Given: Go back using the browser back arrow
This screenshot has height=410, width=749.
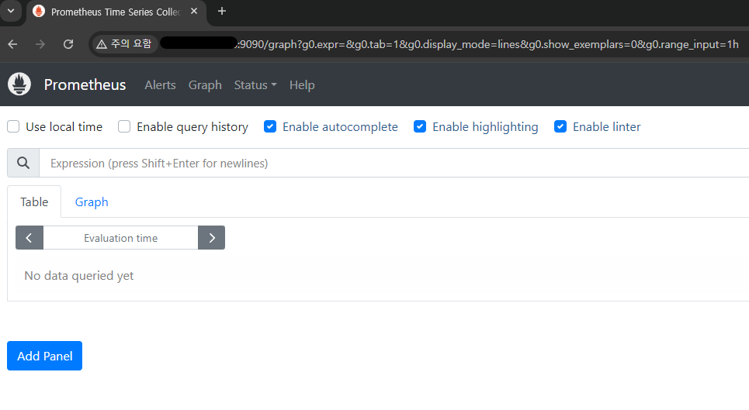Looking at the screenshot, I should click(13, 44).
